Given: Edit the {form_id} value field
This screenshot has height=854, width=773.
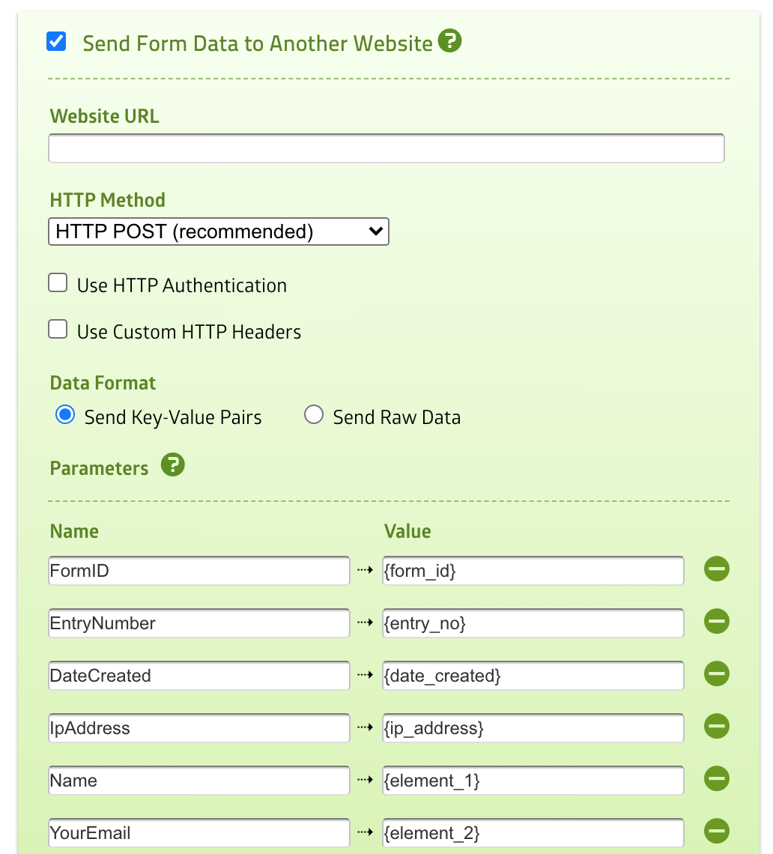Looking at the screenshot, I should [x=533, y=571].
